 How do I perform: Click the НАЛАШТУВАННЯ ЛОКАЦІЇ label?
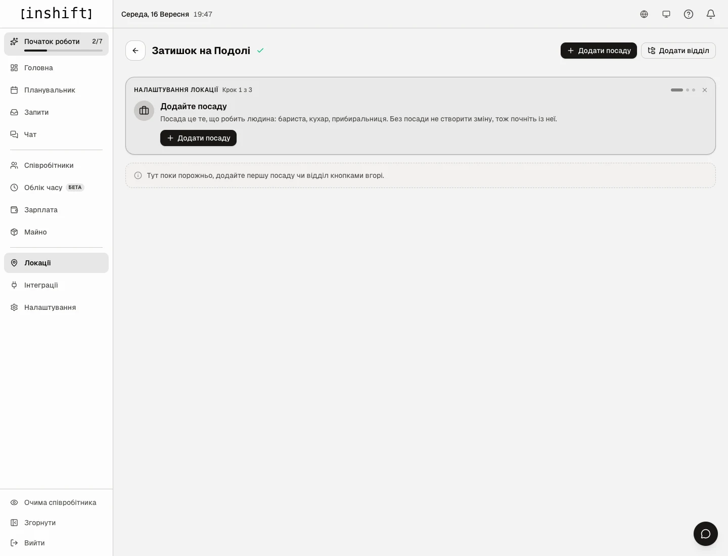pos(176,90)
